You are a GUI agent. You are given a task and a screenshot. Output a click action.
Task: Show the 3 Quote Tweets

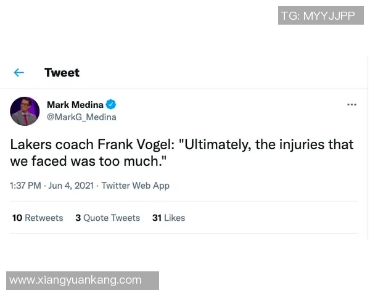(x=107, y=218)
